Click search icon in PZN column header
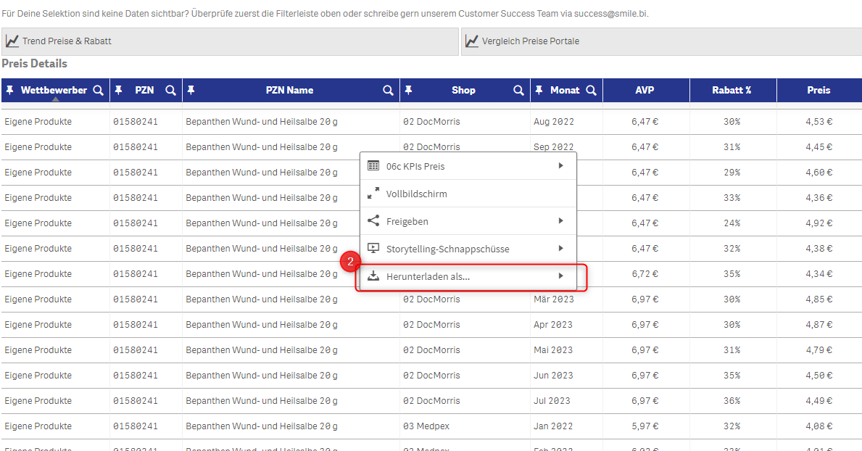862x451 pixels. (170, 91)
